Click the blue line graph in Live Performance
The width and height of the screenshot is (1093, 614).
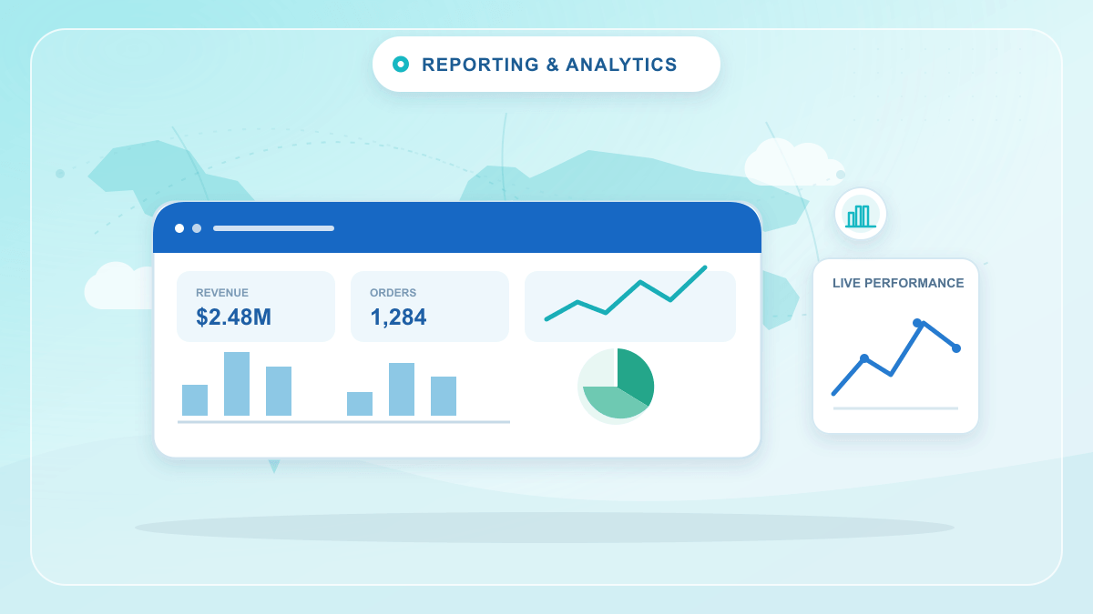coord(895,357)
